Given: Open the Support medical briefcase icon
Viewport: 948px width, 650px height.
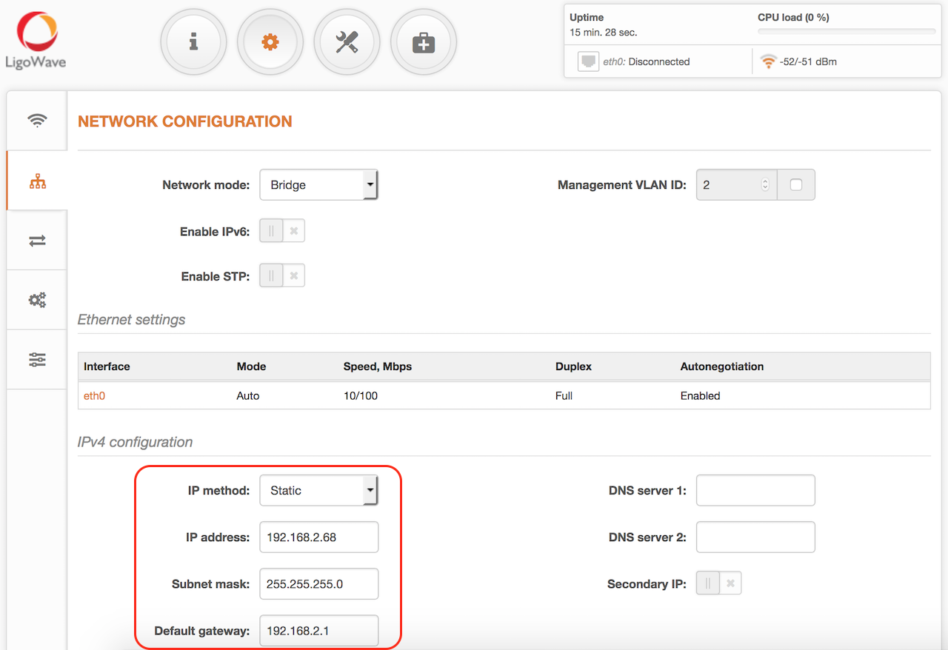Looking at the screenshot, I should tap(424, 42).
